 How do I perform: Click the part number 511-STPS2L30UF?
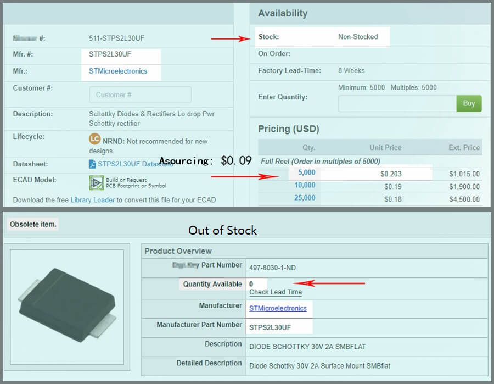click(x=116, y=38)
